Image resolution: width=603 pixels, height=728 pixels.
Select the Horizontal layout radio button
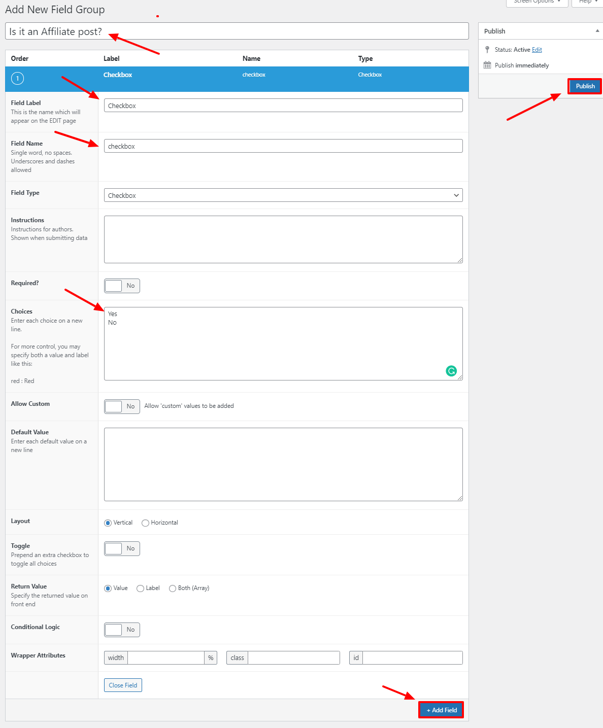coord(145,523)
